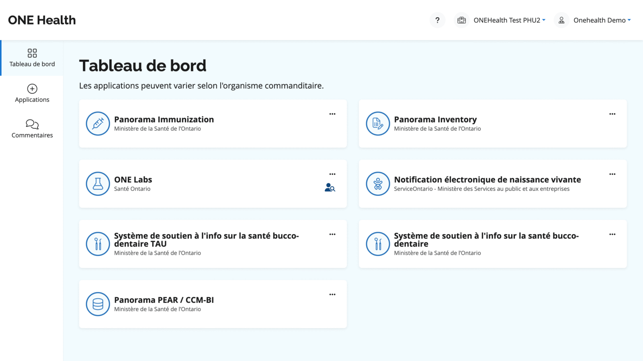Click the ServiceOntario ministry subtitle text

[481, 189]
